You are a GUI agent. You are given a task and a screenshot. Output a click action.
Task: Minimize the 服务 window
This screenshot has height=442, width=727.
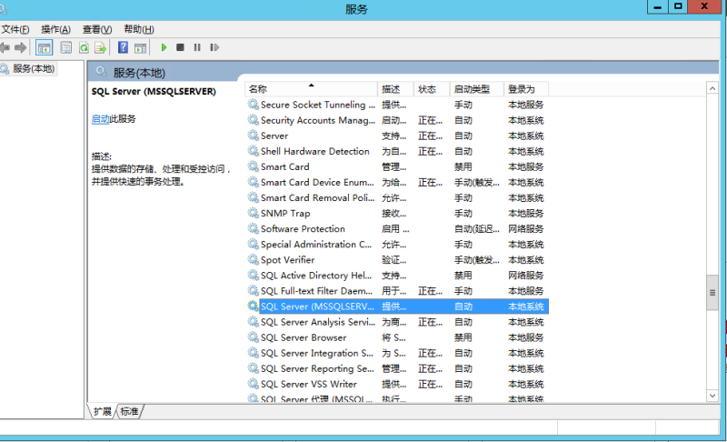[x=657, y=6]
